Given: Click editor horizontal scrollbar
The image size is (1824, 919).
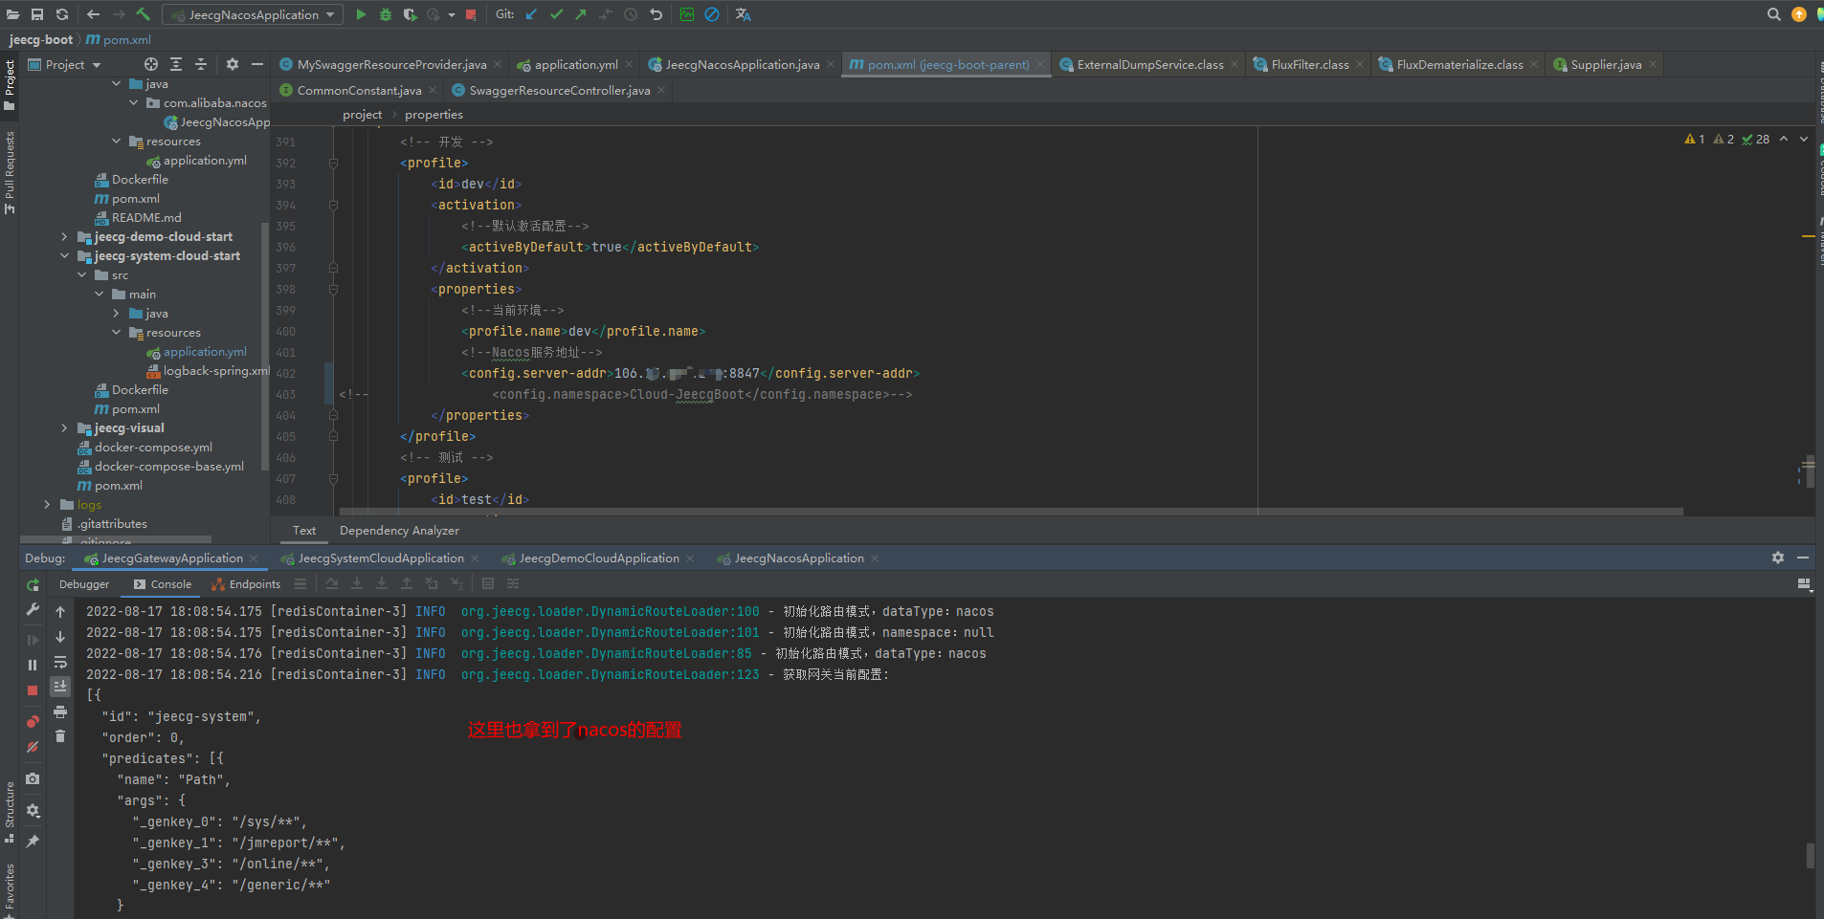Looking at the screenshot, I should coord(1011,512).
